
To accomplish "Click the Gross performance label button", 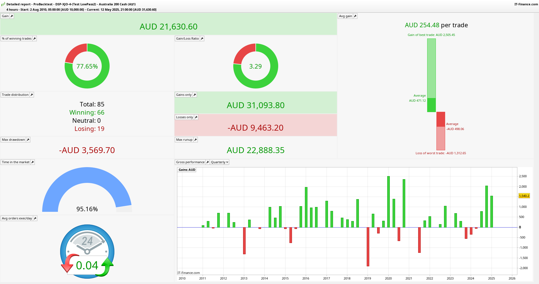I will point(190,162).
